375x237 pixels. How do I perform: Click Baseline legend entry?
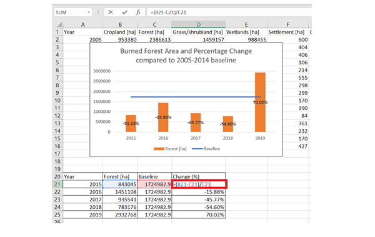206,148
